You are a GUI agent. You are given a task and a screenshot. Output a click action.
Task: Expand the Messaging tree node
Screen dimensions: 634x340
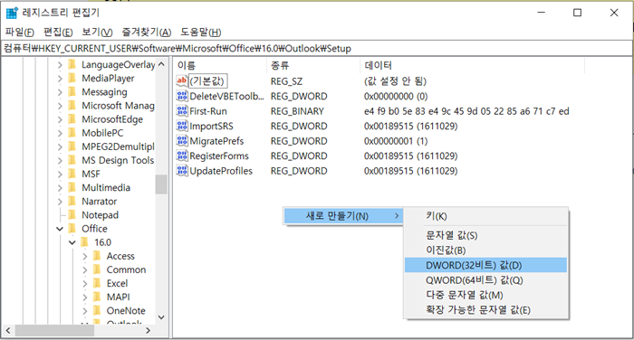pos(60,92)
